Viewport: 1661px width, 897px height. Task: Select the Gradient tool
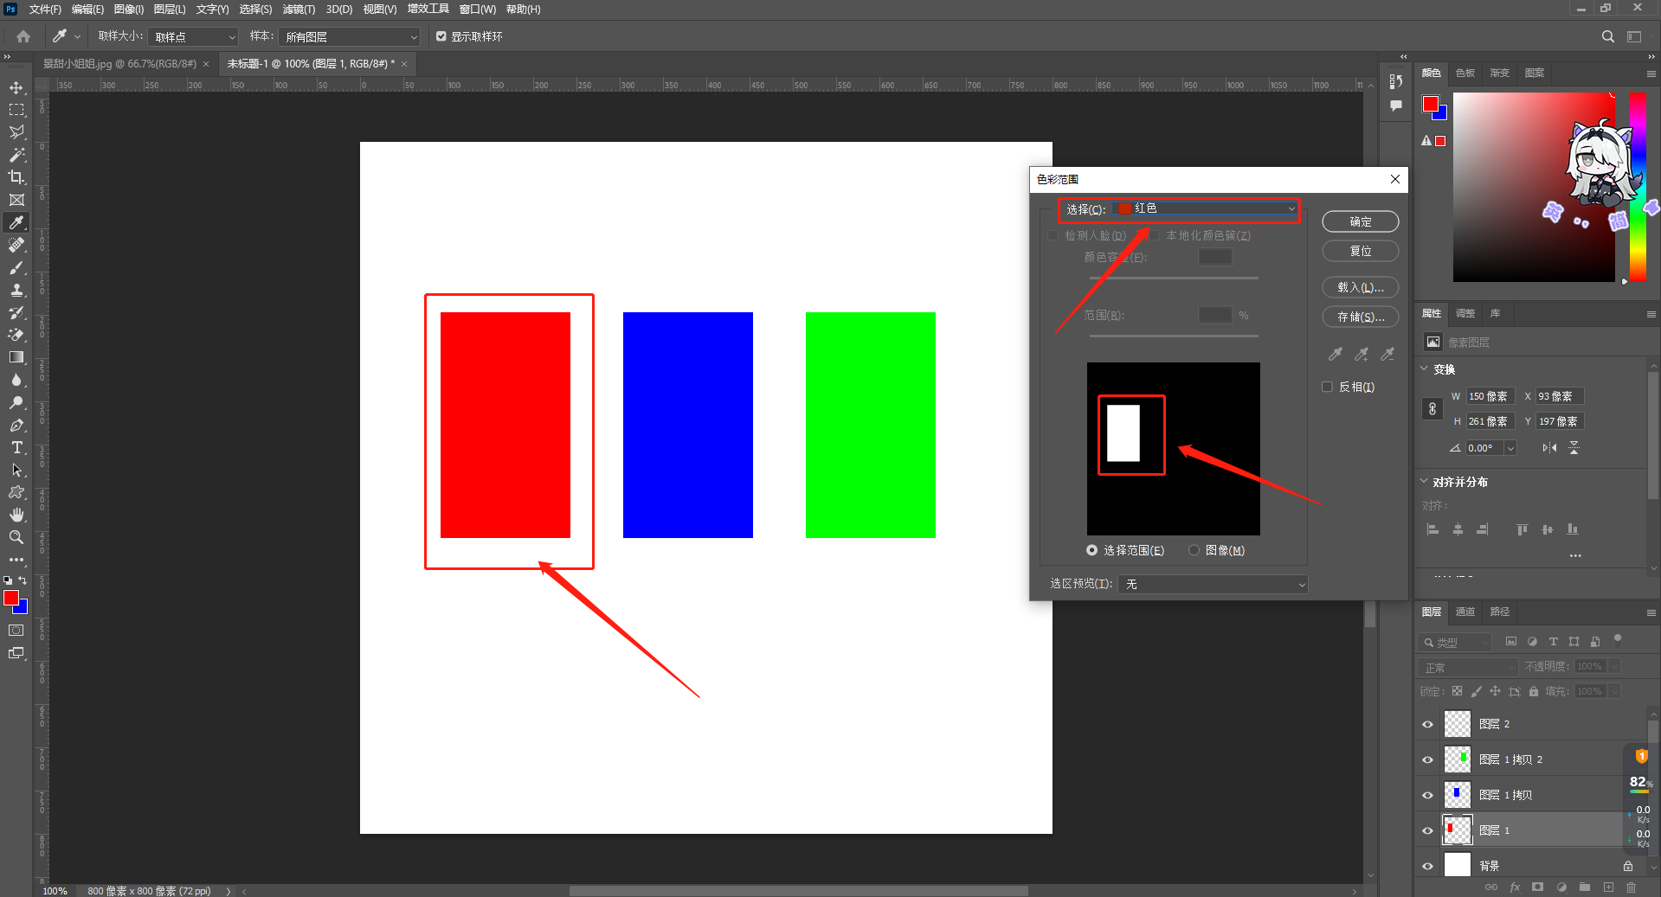coord(16,357)
